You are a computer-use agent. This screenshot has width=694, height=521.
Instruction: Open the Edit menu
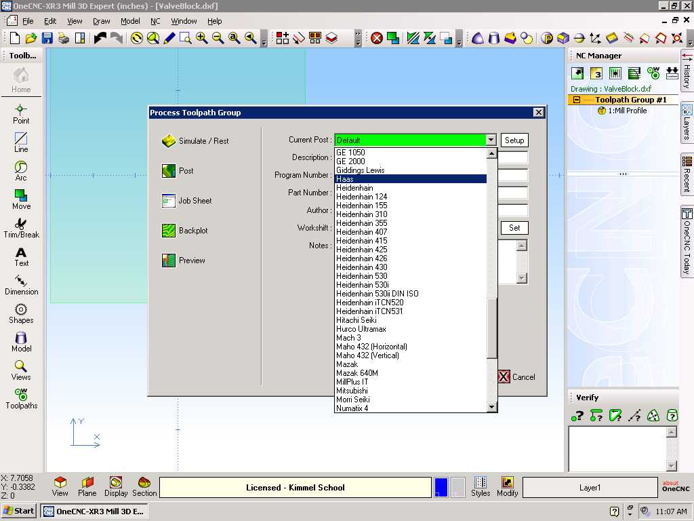50,21
